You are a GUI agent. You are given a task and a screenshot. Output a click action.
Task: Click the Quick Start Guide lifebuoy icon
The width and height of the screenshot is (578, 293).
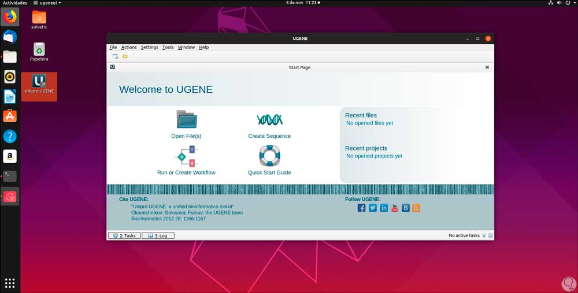point(269,156)
